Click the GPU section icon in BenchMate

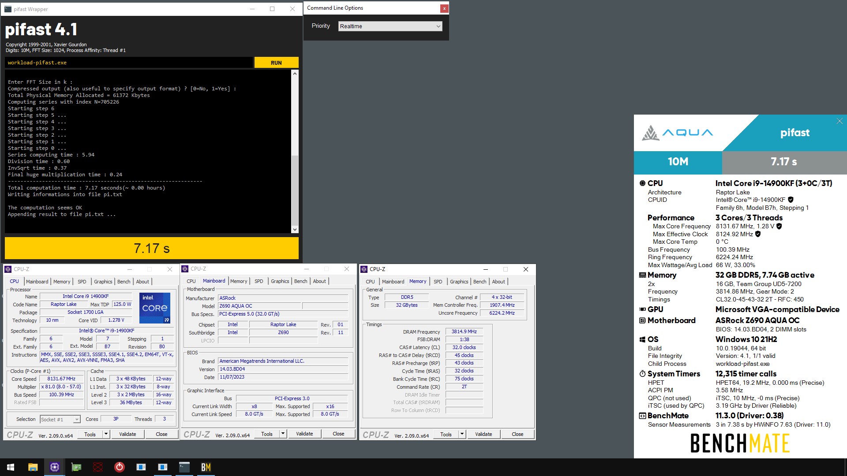click(x=642, y=309)
